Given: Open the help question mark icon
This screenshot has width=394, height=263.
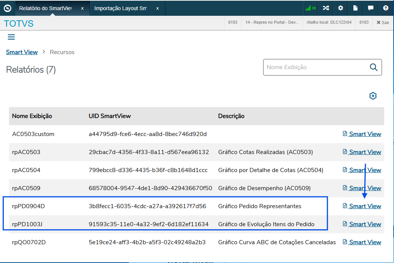Looking at the screenshot, I should click(386, 8).
